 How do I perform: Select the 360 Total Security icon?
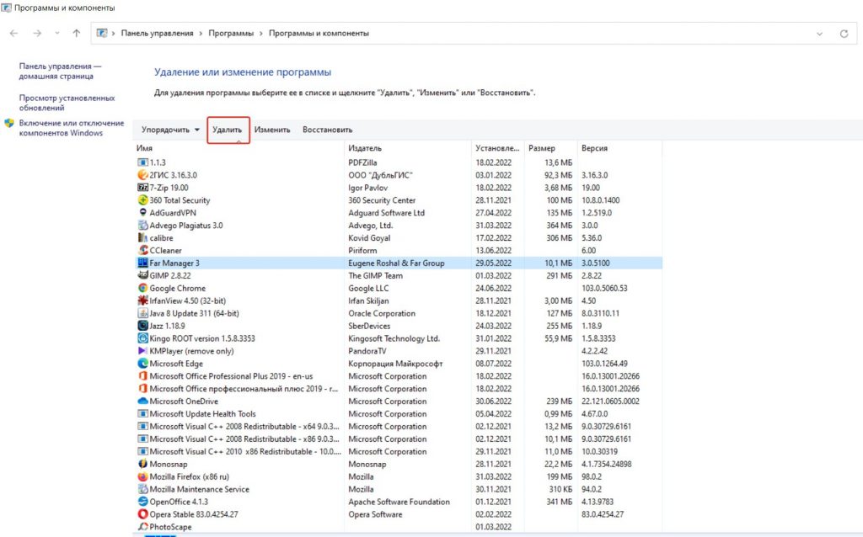(x=142, y=200)
